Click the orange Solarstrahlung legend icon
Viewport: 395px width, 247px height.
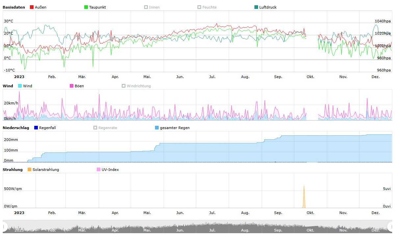(30, 170)
